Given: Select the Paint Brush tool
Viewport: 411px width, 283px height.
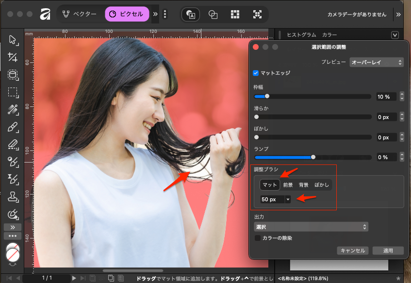Looking at the screenshot, I should pyautogui.click(x=13, y=127).
